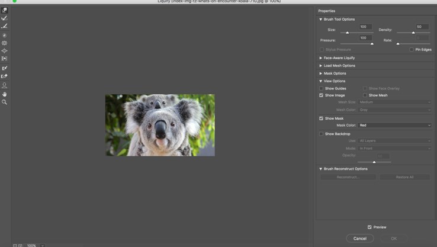The height and width of the screenshot is (247, 437).
Task: Click the Restore All button
Action: click(x=404, y=177)
